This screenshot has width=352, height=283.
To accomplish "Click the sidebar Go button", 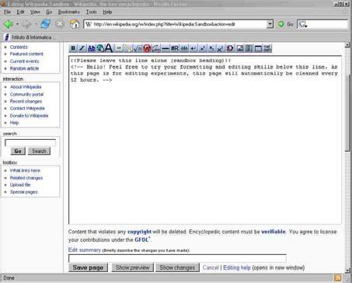I will click(18, 151).
